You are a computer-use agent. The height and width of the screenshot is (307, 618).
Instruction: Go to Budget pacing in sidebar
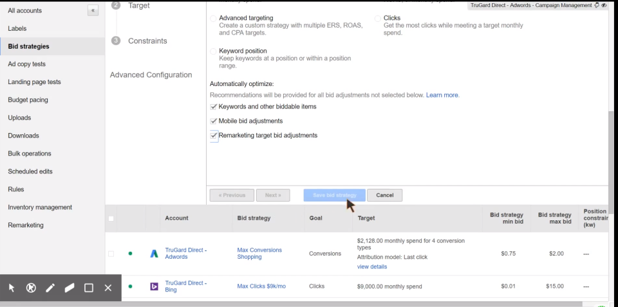[28, 100]
